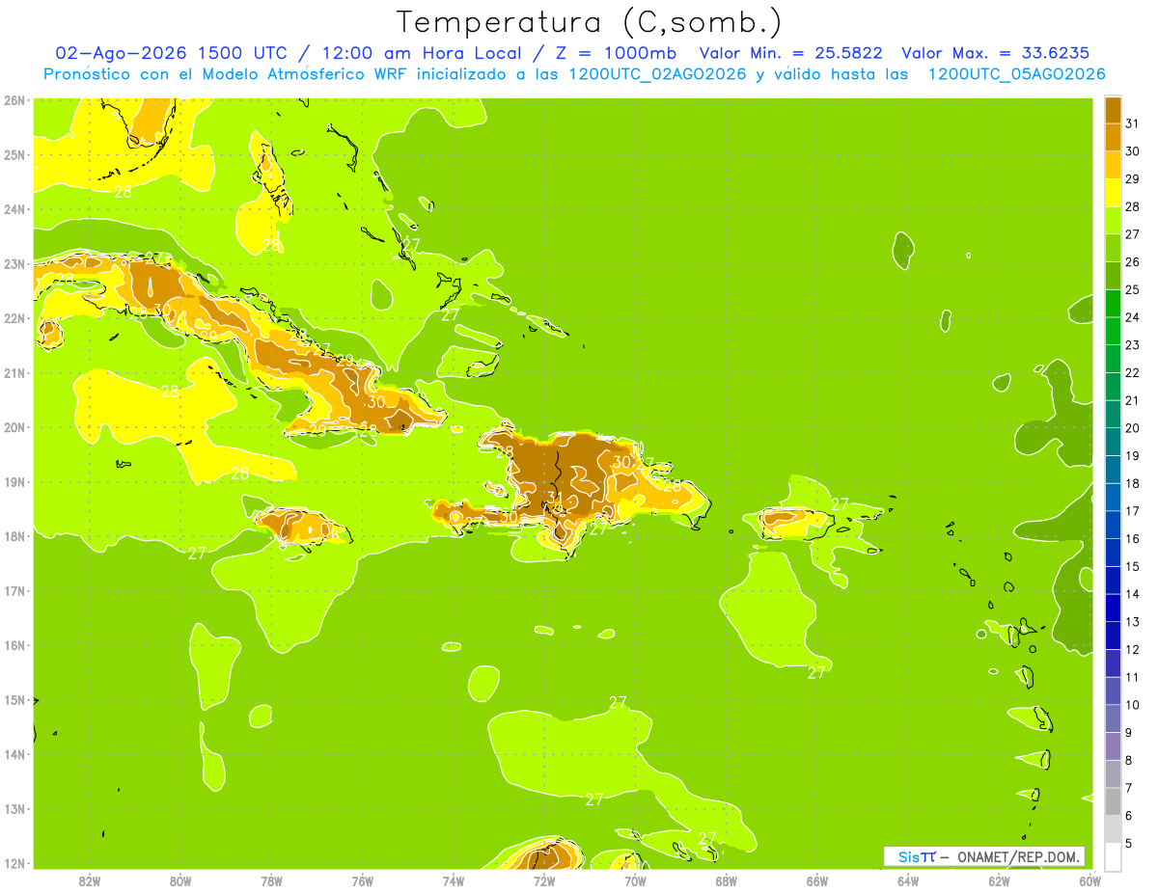Click color scale label "26"
1158x894 pixels.
1132,261
